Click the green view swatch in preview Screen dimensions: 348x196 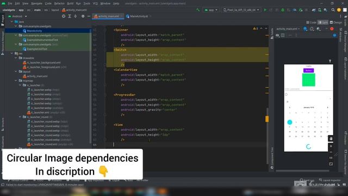click(308, 79)
